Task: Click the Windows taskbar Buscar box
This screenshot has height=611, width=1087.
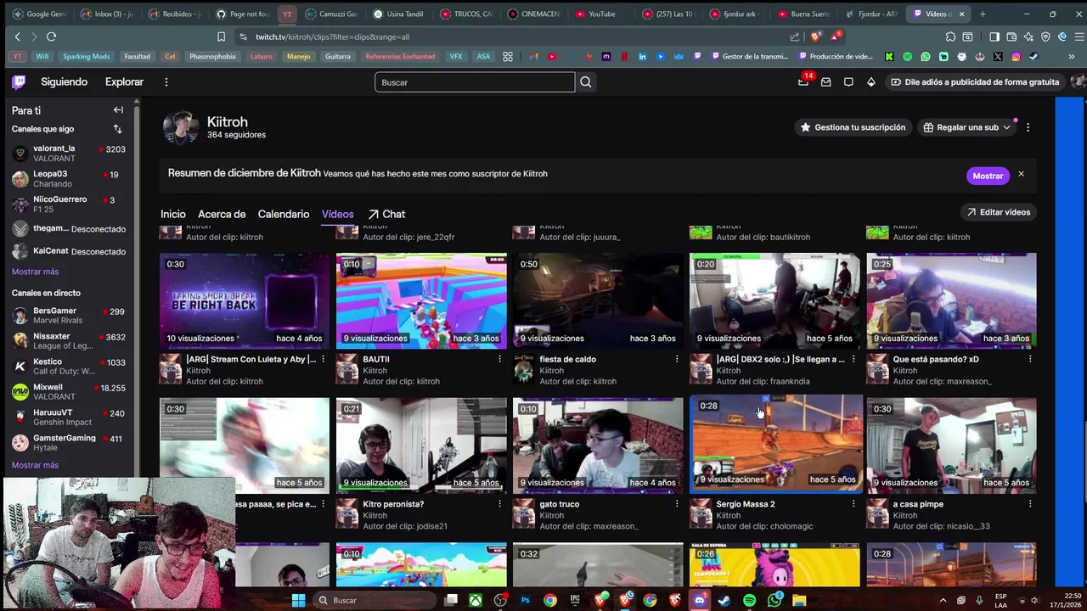Action: tap(374, 600)
